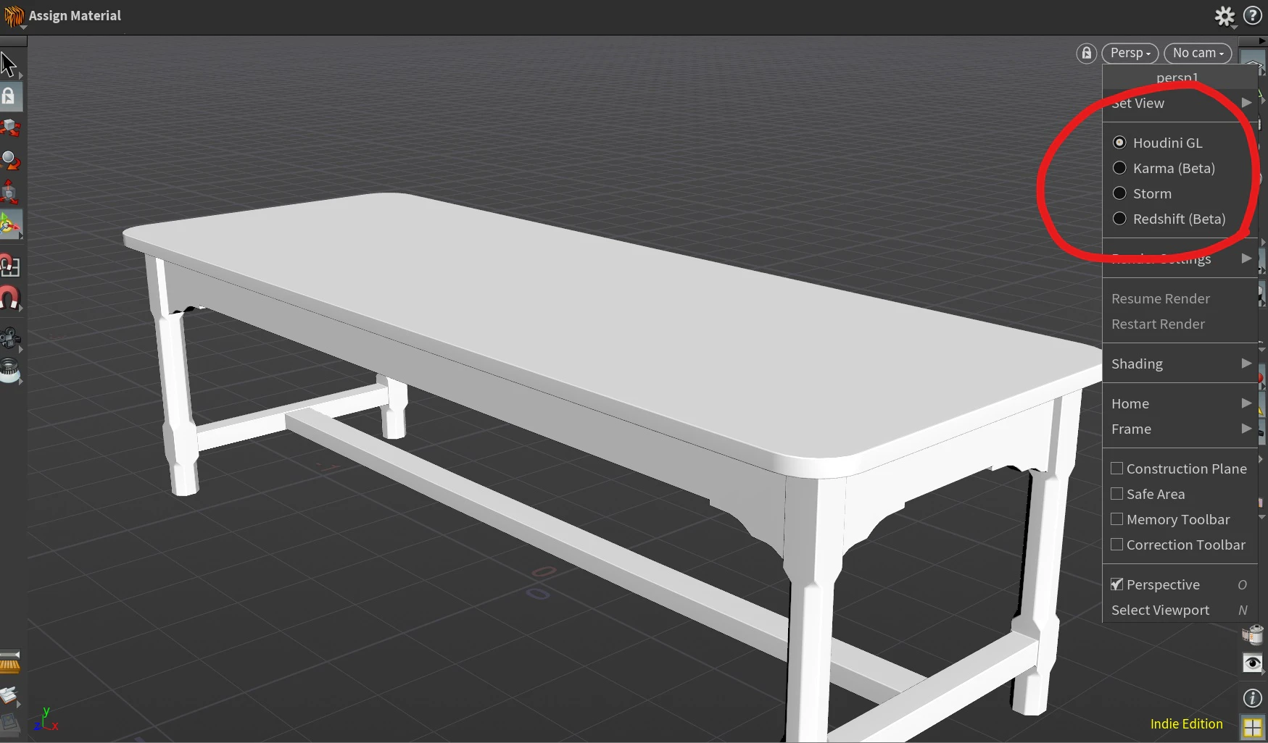Click the Houdini logo icon
This screenshot has height=743, width=1268.
(14, 16)
